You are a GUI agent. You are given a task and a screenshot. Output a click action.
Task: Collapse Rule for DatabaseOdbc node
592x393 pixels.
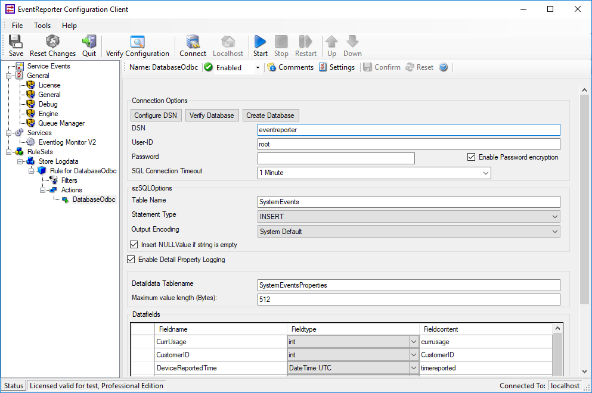32,171
